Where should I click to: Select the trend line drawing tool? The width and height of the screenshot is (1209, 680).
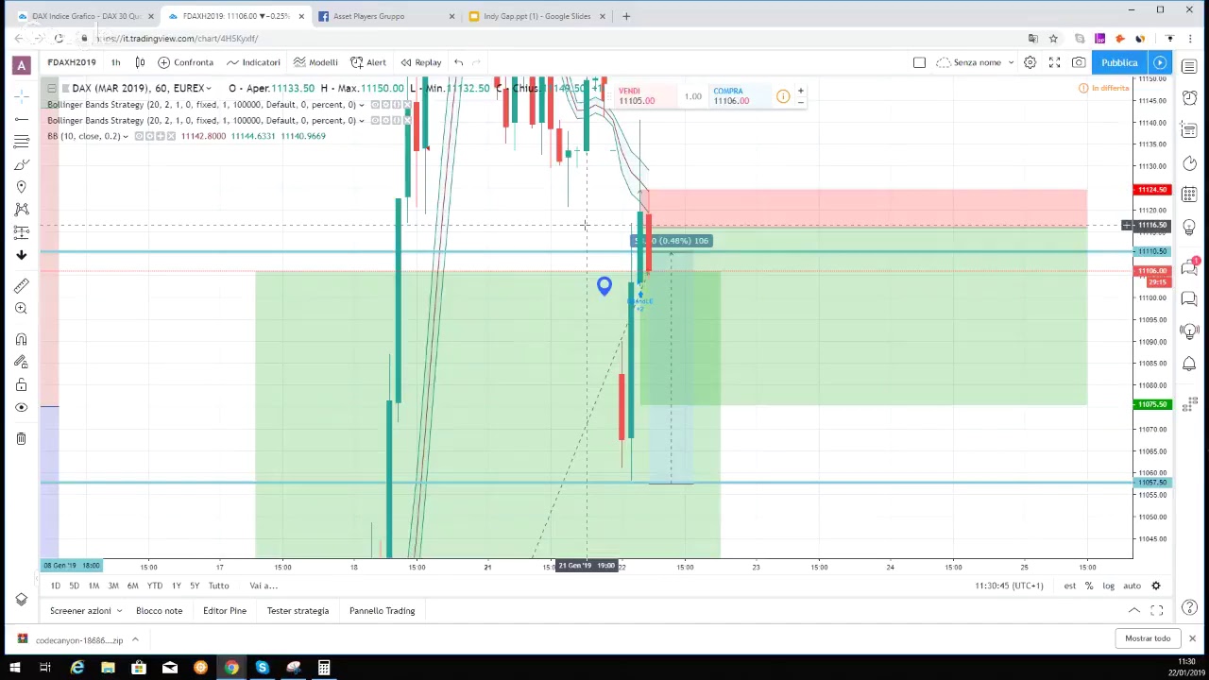[21, 118]
